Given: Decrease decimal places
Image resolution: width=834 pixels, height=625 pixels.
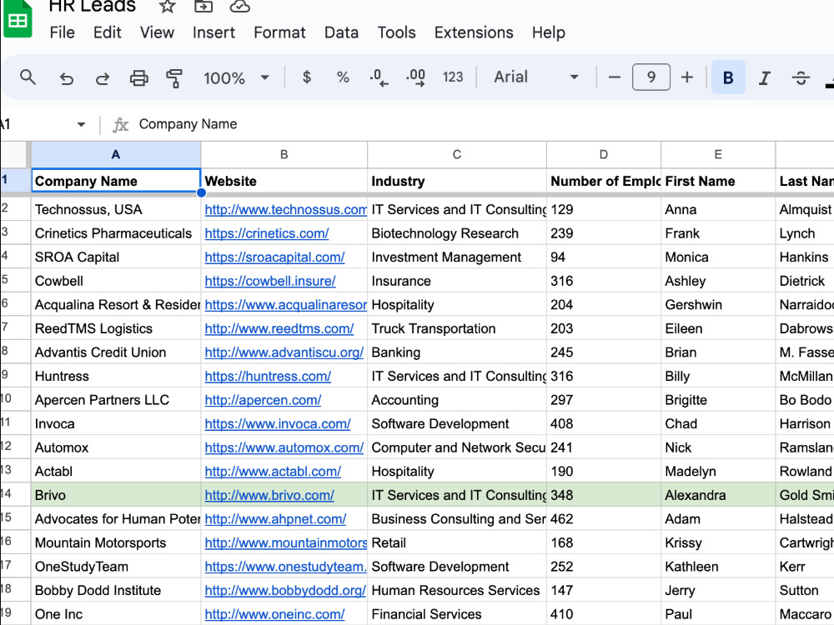Looking at the screenshot, I should coord(379,77).
